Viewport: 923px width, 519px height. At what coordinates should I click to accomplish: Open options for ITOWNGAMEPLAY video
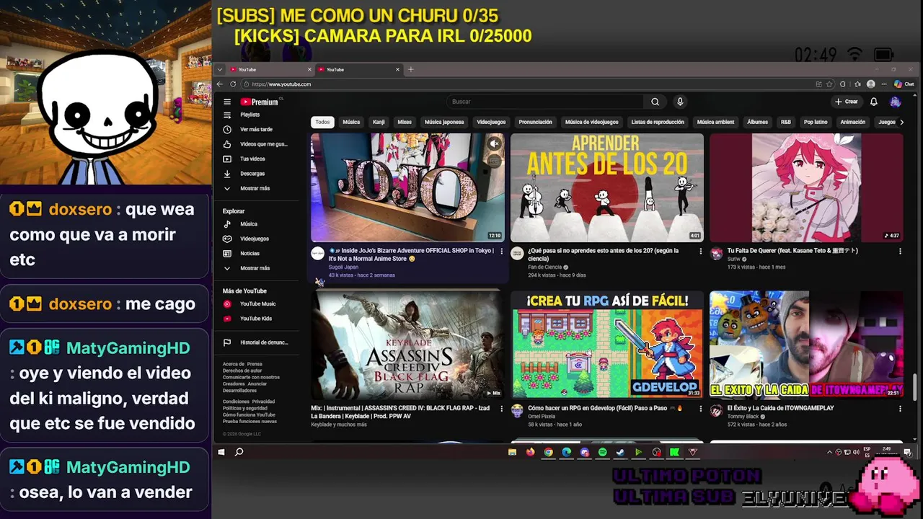900,409
